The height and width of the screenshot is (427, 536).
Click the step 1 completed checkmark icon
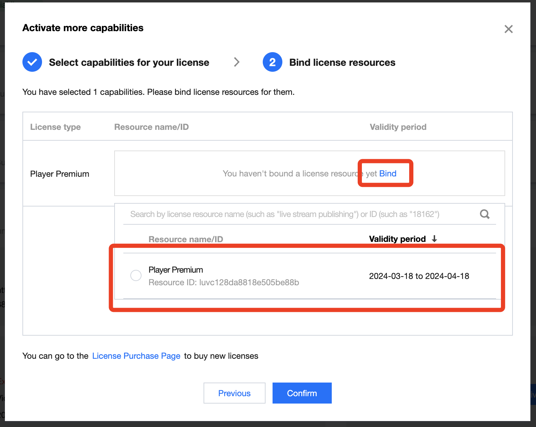tap(32, 62)
